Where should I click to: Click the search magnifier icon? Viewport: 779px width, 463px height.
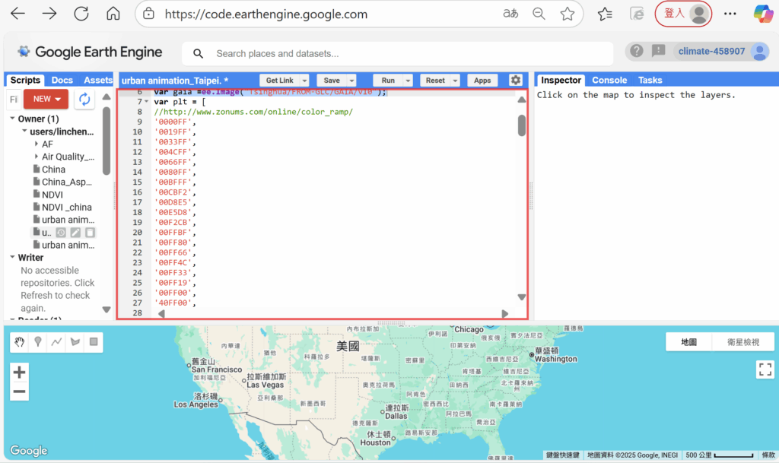pos(198,53)
